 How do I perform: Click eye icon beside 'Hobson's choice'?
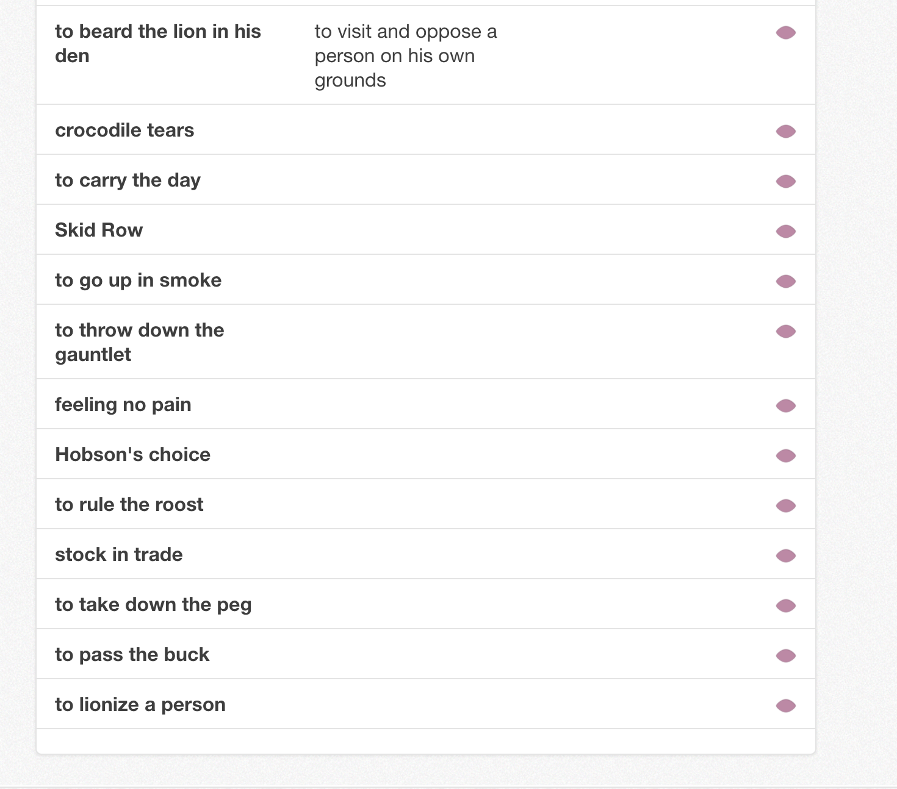click(x=785, y=455)
